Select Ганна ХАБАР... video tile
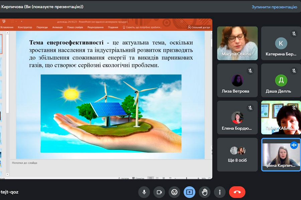The image size is (301, 200). pos(281,118)
